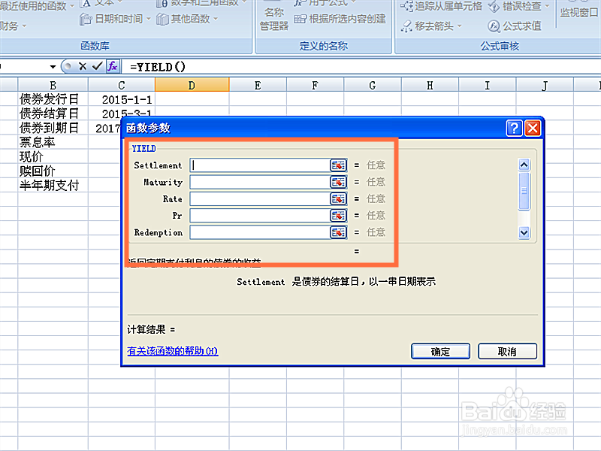
Task: Click the parameter list scroll up arrow
Action: (x=524, y=165)
